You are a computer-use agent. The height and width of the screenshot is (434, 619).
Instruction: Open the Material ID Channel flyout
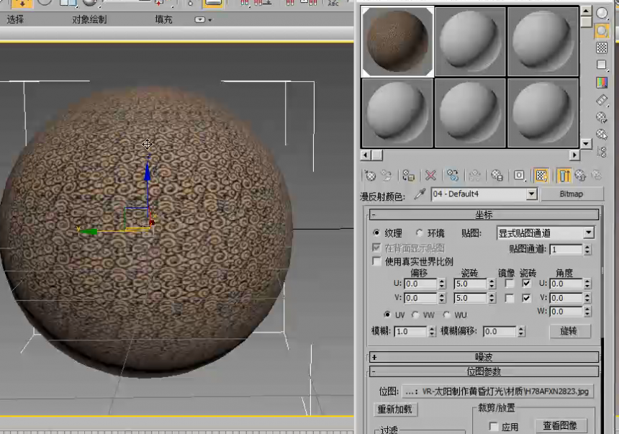(519, 176)
